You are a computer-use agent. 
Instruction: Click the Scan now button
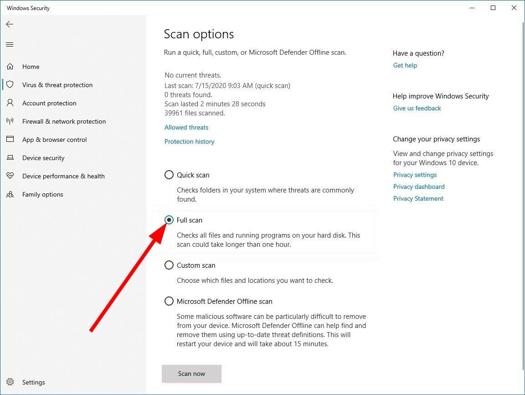[191, 374]
